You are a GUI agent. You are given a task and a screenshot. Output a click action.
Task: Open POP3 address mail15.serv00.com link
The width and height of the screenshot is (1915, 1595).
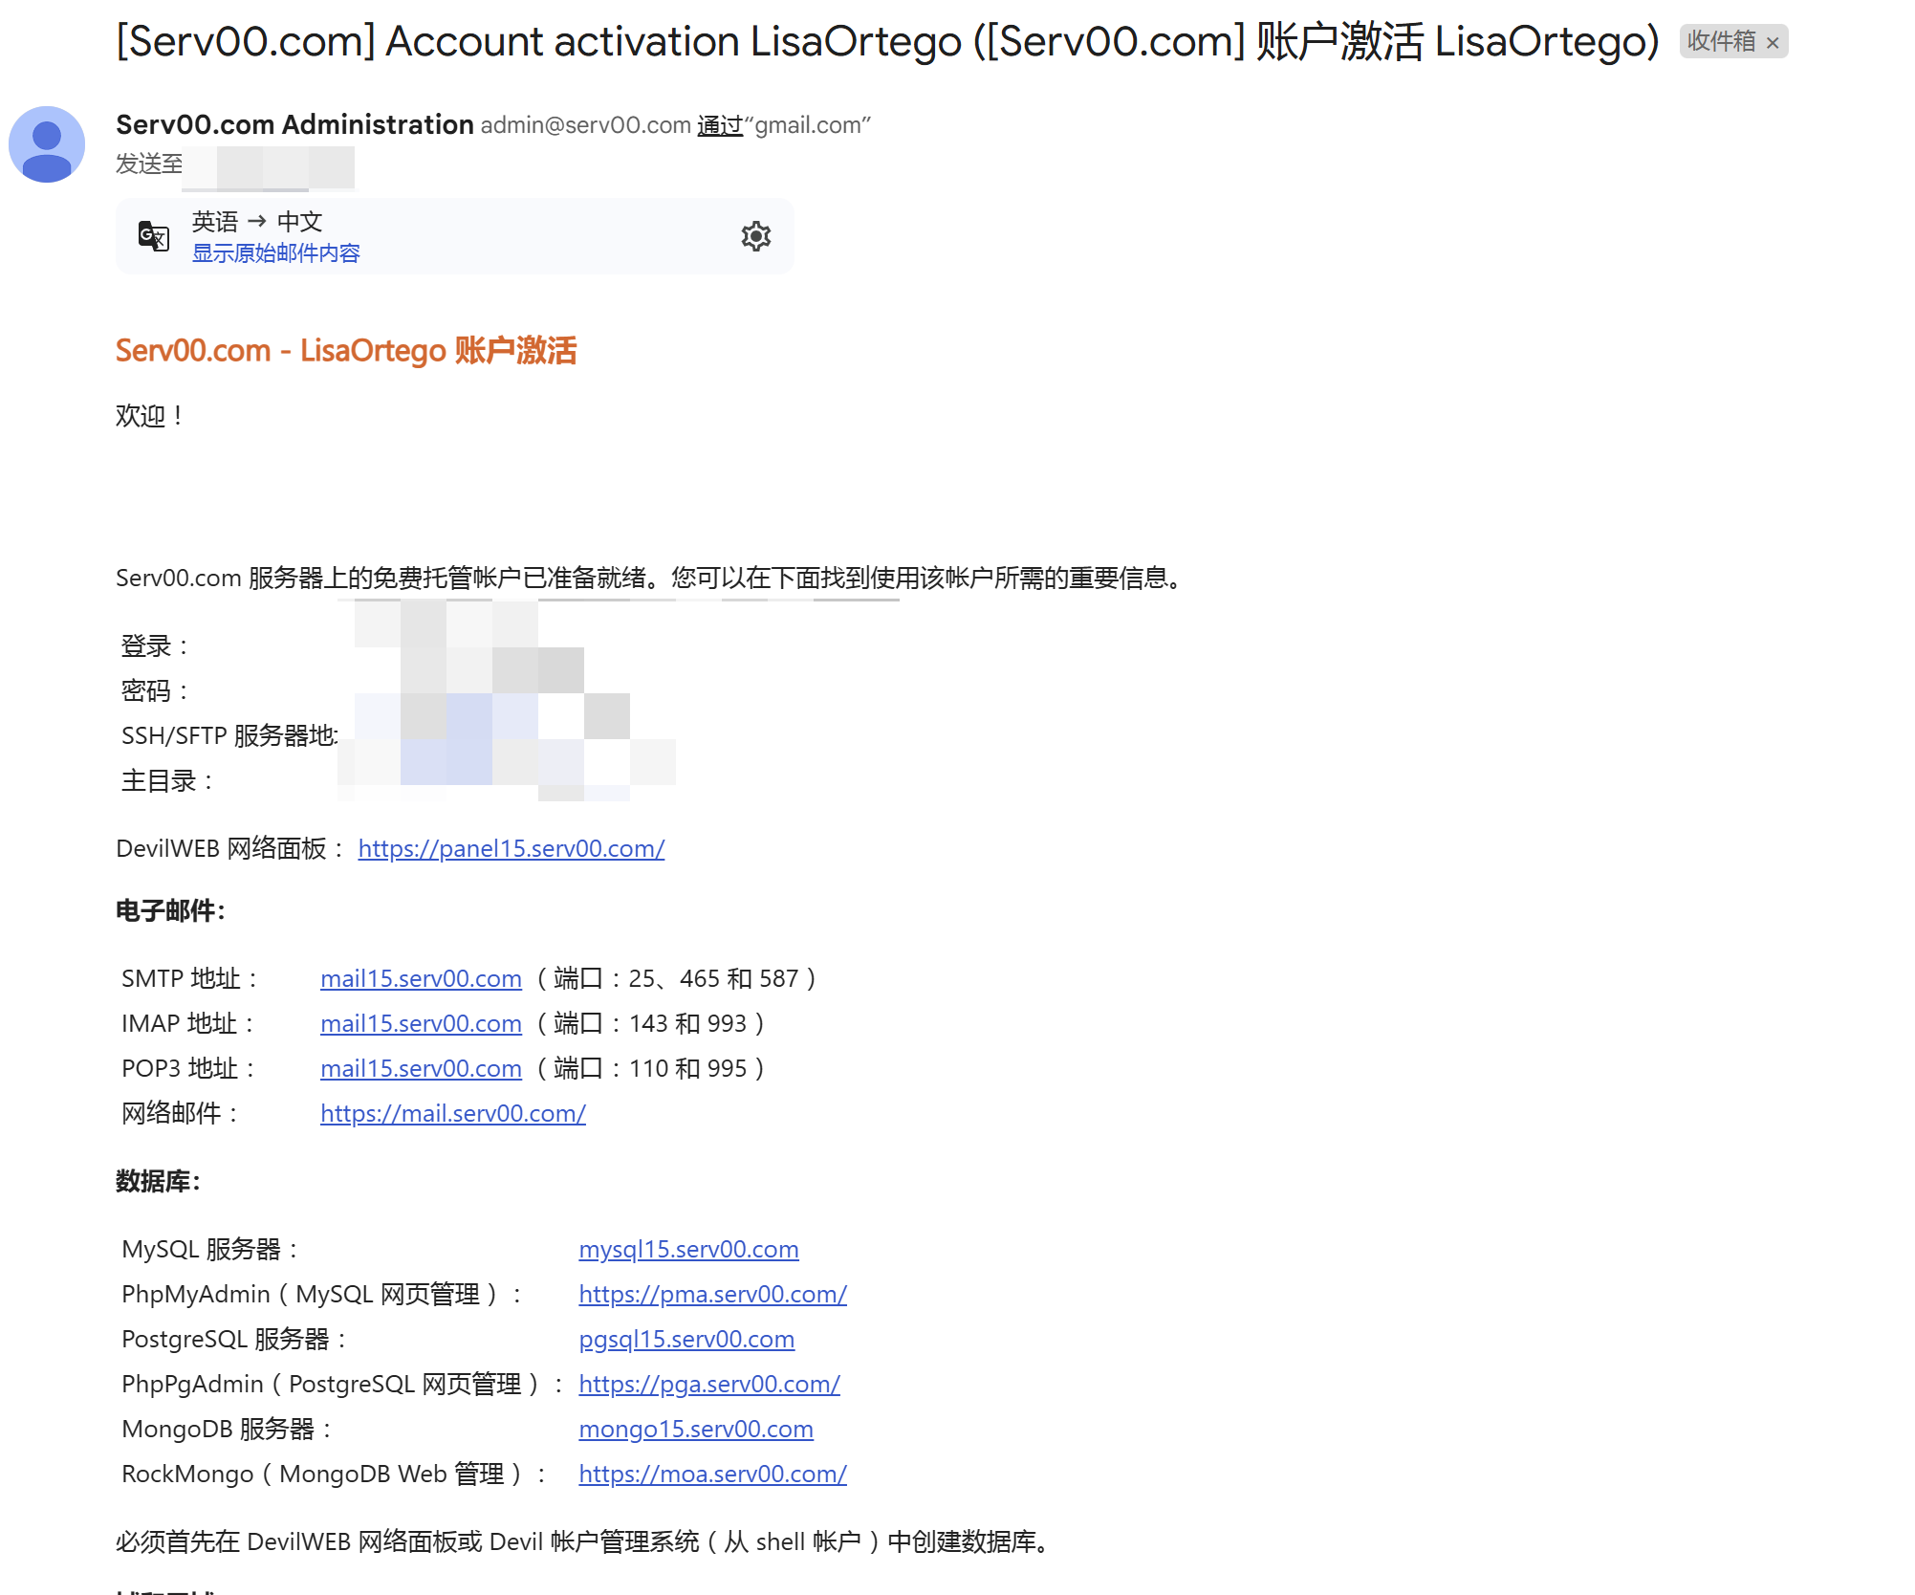pos(421,1068)
